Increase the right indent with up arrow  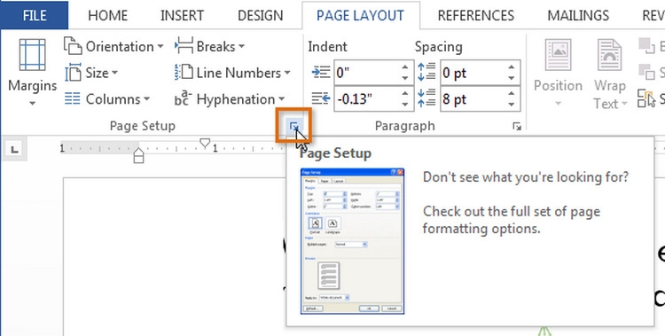click(x=405, y=93)
